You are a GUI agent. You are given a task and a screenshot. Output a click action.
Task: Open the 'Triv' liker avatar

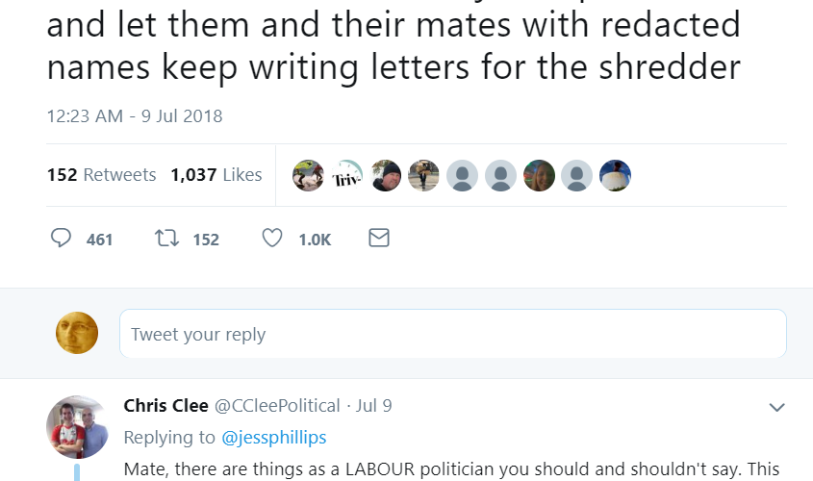click(x=347, y=175)
